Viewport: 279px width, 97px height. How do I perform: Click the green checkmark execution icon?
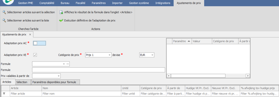pos(61,20)
